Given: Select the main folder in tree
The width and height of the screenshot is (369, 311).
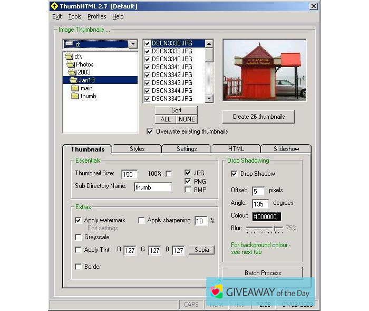Looking at the screenshot, I should tap(86, 88).
